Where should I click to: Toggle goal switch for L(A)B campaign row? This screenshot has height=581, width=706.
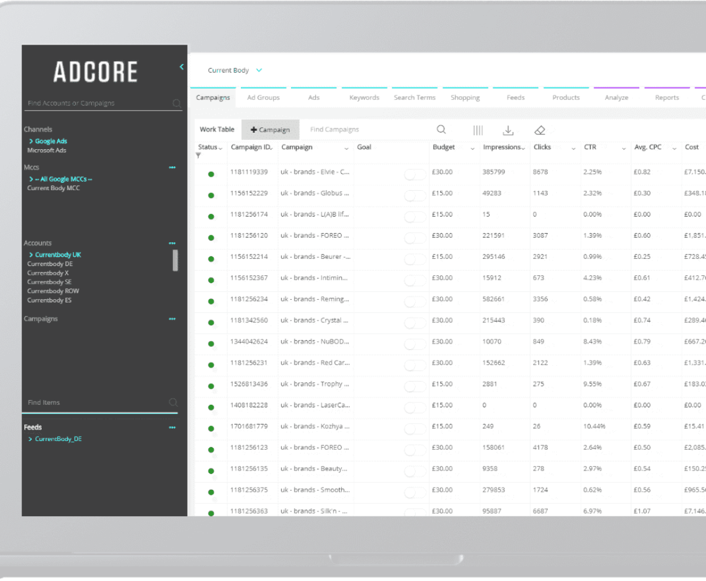[414, 217]
